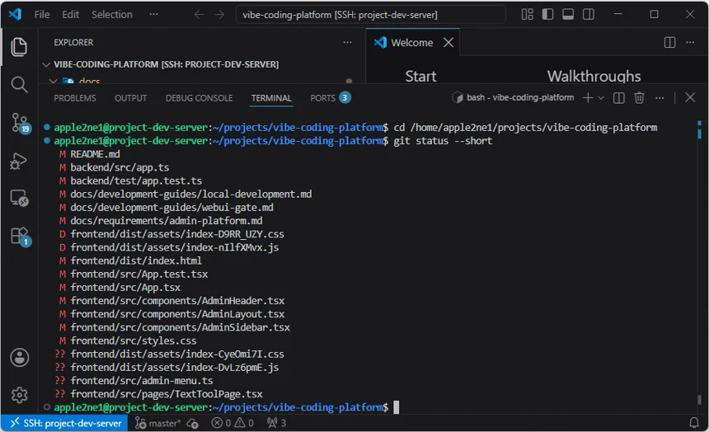The image size is (709, 432).
Task: Click the vibe-coding-platform command center search box
Action: pyautogui.click(x=370, y=15)
